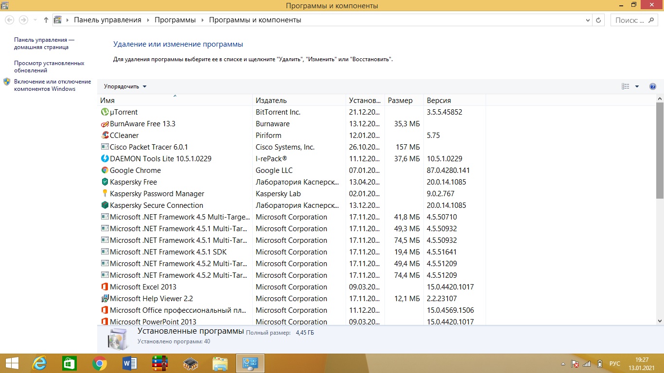Open Включение или отключение компонентов Windows
664x373 pixels.
pyautogui.click(x=52, y=85)
